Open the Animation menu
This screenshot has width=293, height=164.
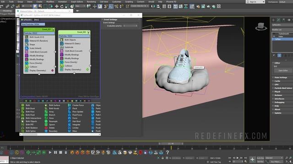62,2
